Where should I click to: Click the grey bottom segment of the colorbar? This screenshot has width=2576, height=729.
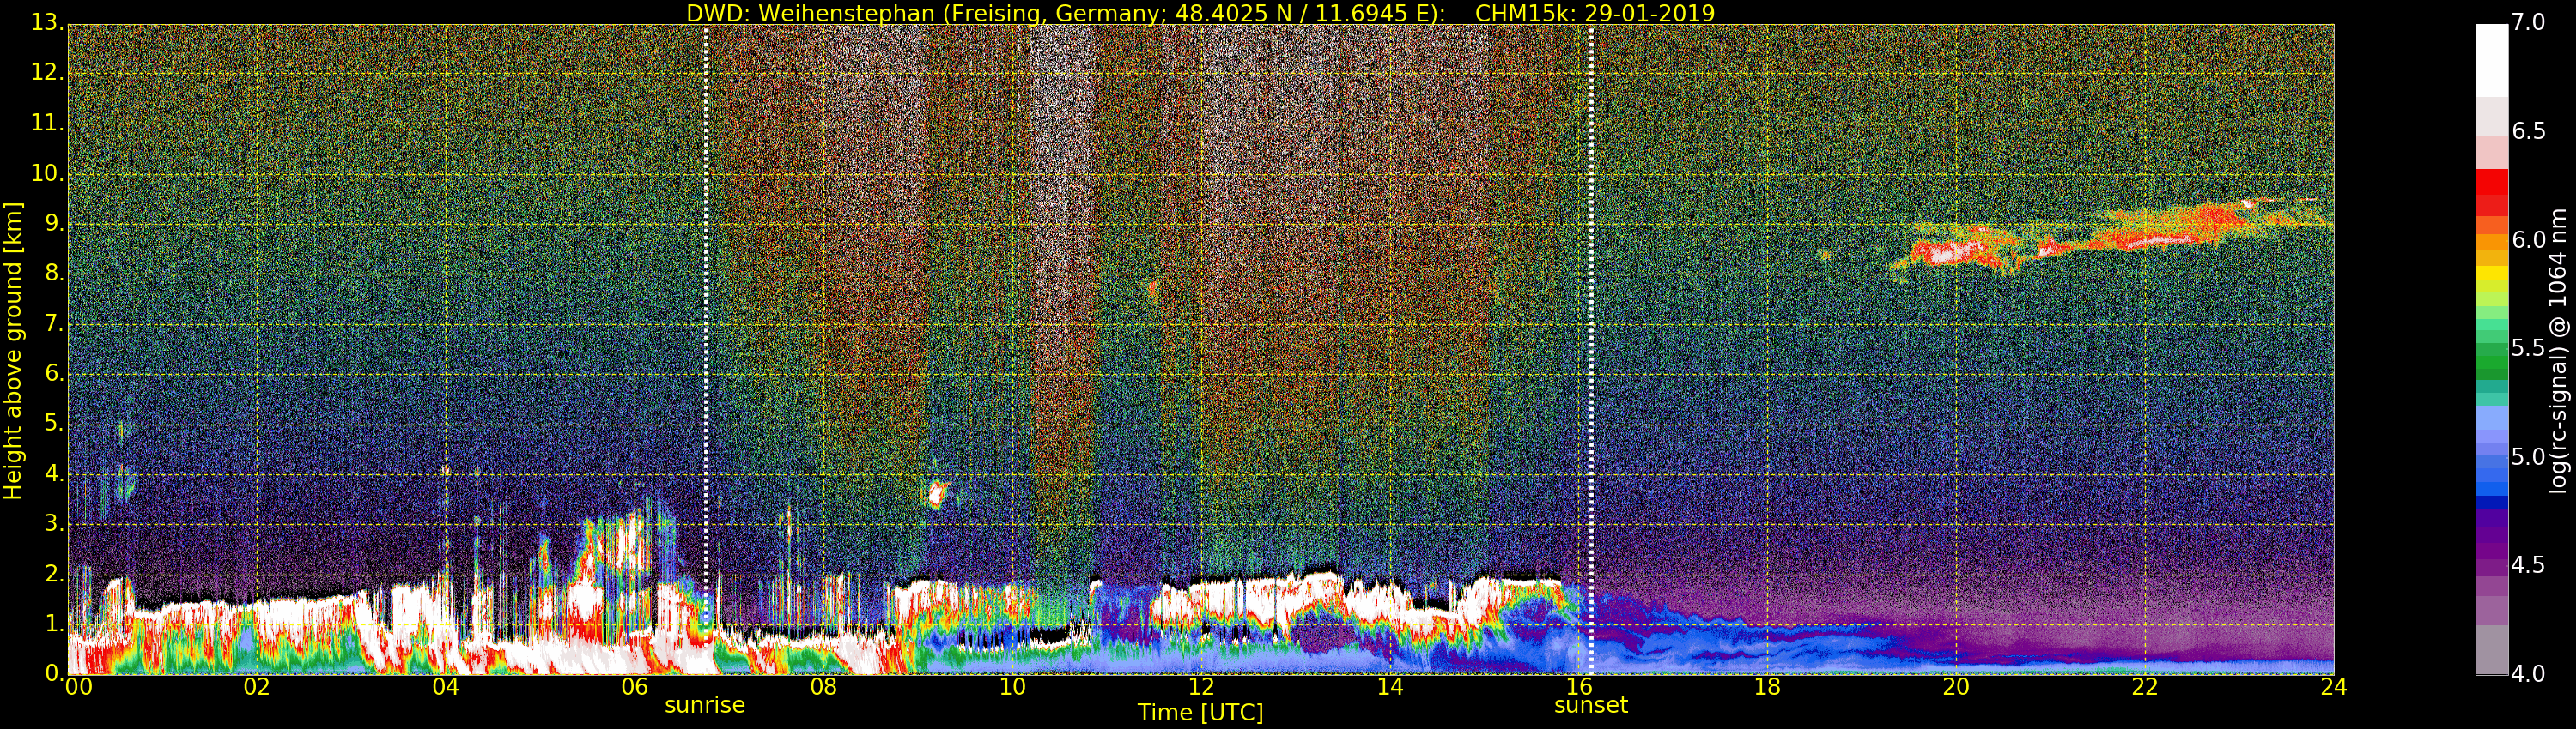tap(2492, 650)
